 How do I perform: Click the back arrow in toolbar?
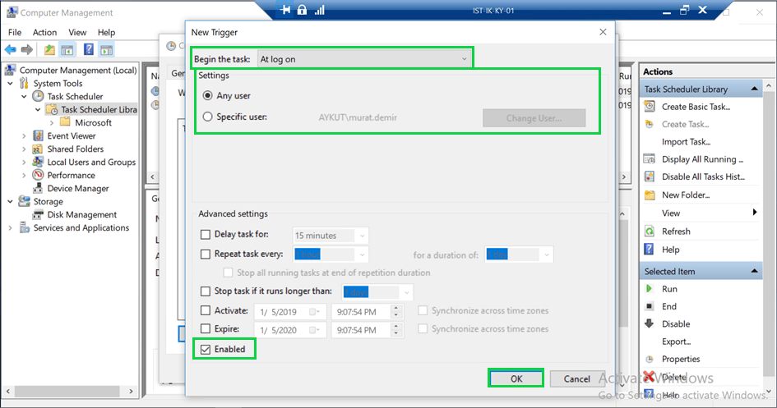11,50
